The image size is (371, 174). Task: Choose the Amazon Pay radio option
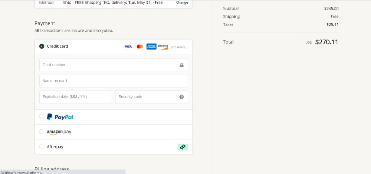42,132
